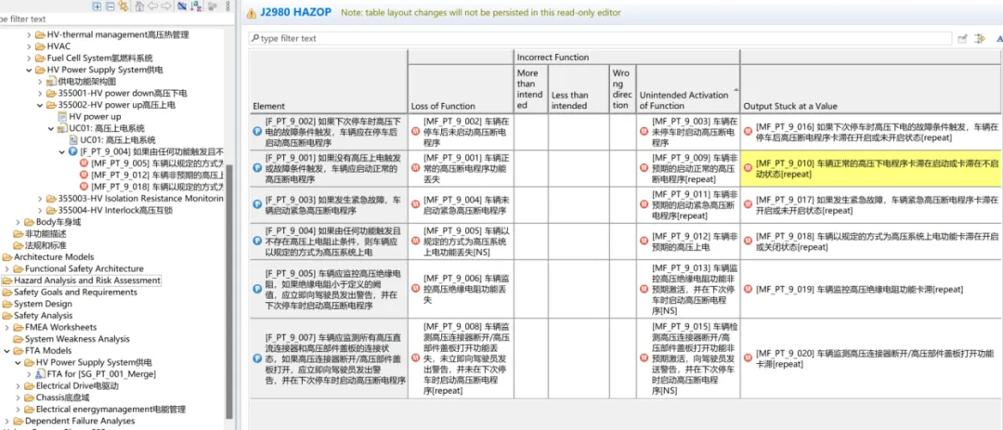Click red icon beside MF_PT_9_020 cell

click(x=748, y=358)
